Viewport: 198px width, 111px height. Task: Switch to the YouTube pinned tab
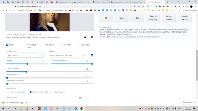pos(52,2)
